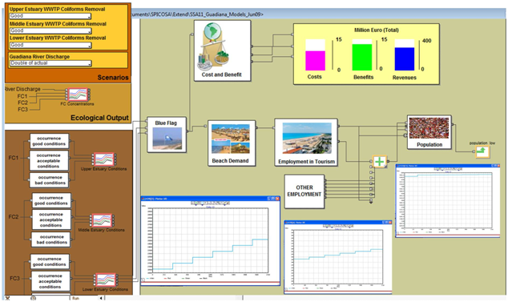508x302 pixels.
Task: Click FC1 occurrence good conditions block
Action: pyautogui.click(x=49, y=141)
